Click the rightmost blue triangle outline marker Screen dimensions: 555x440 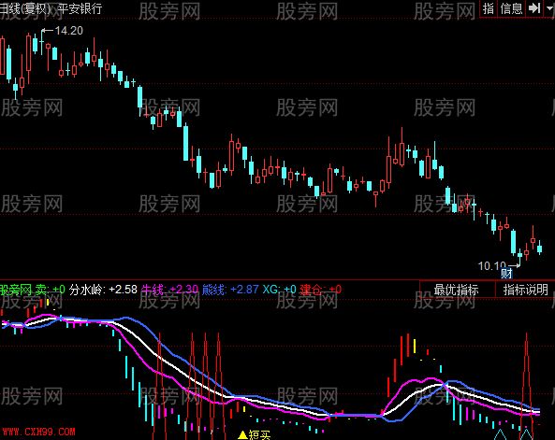tap(527, 434)
